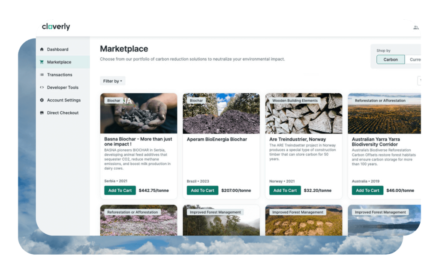Click price $32.20/tonne
The image size is (439, 274).
(x=318, y=191)
